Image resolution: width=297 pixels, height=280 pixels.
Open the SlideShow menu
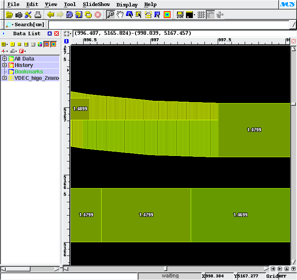tap(96, 4)
